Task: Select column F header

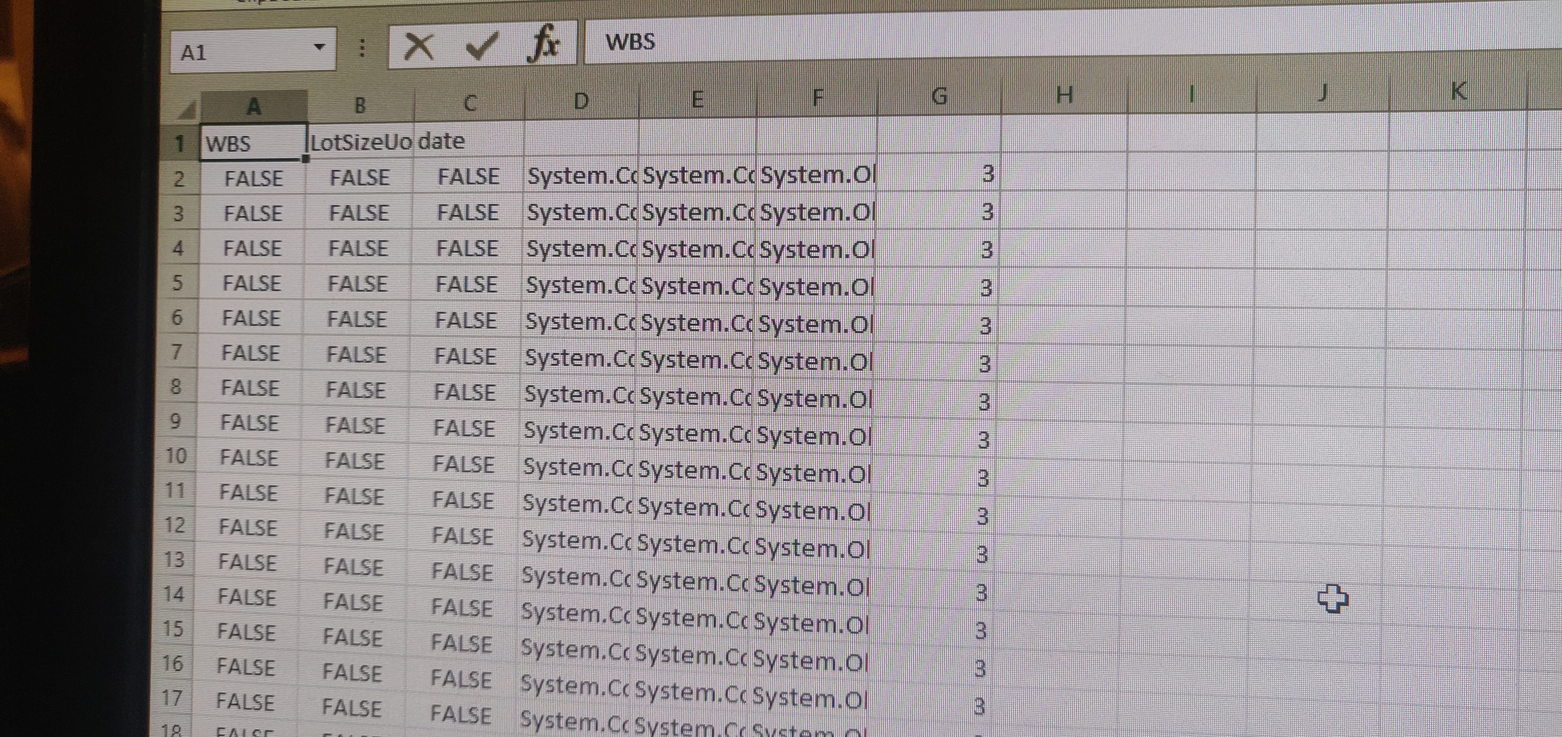Action: (817, 98)
